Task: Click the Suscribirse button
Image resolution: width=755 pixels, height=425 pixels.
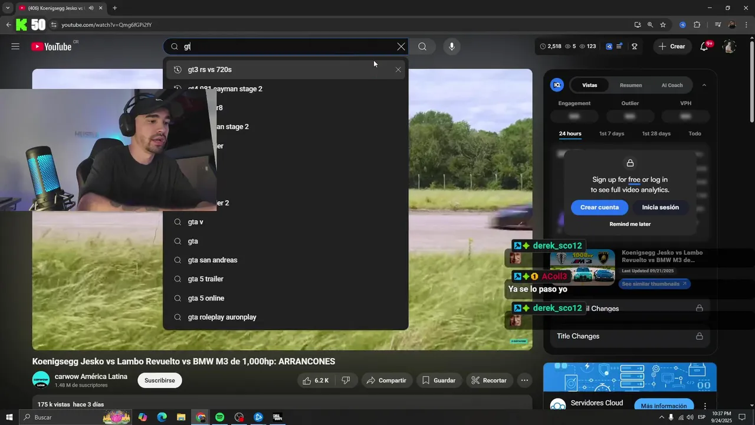Action: point(160,381)
